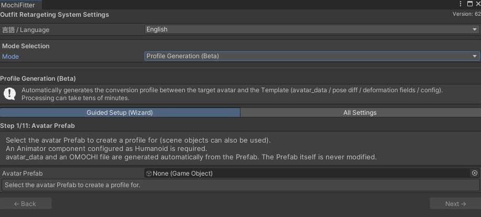
Task: Open the Avatar Prefab object picker
Action: point(475,173)
